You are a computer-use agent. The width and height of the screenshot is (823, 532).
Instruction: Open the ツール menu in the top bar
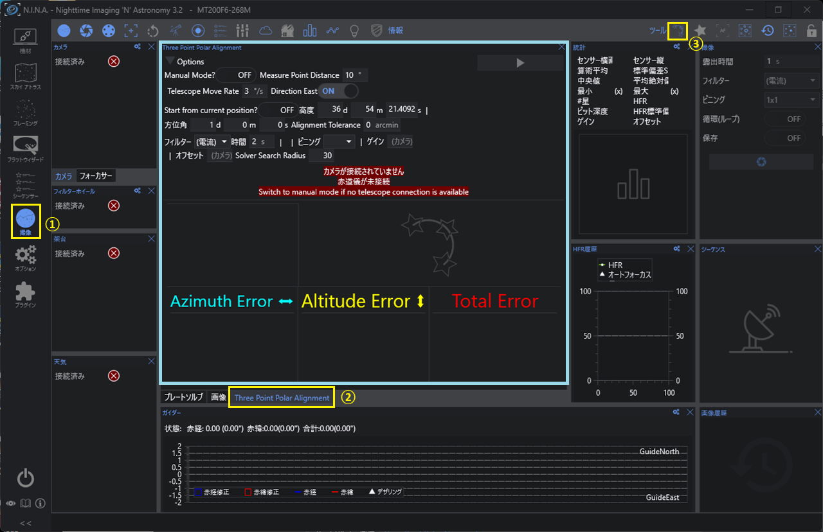pos(656,30)
